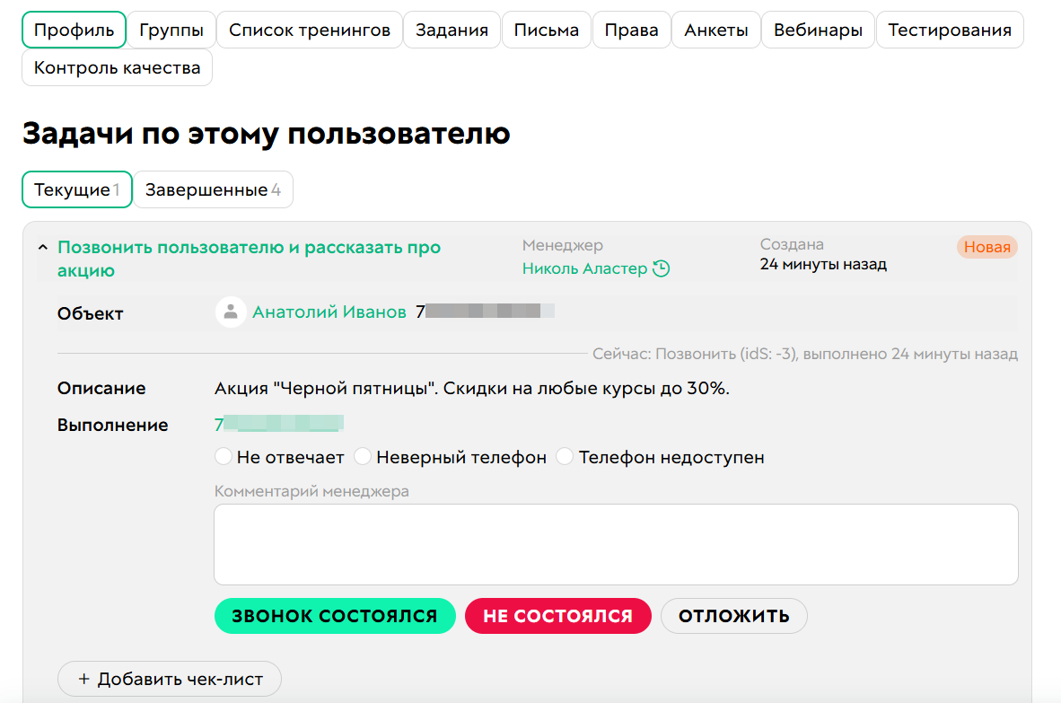
Task: Open the Список тренингов tab
Action: click(x=309, y=29)
